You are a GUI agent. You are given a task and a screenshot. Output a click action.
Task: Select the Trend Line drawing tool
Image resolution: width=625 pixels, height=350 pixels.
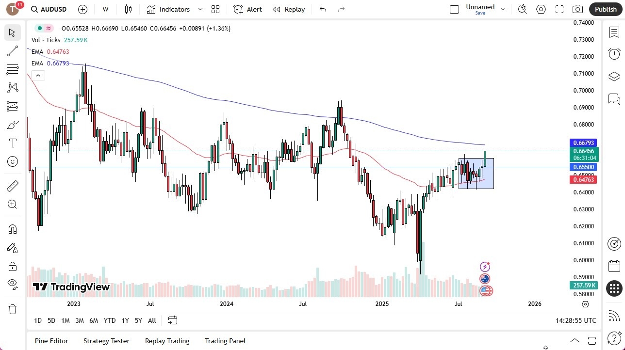13,51
